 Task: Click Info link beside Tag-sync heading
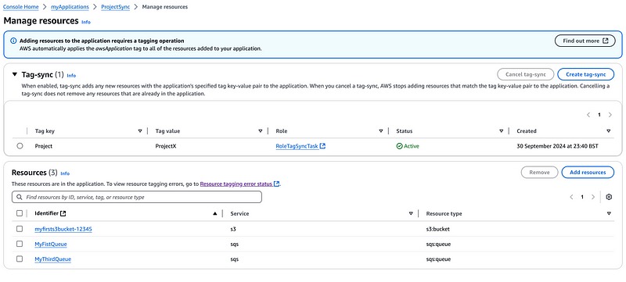tap(71, 76)
